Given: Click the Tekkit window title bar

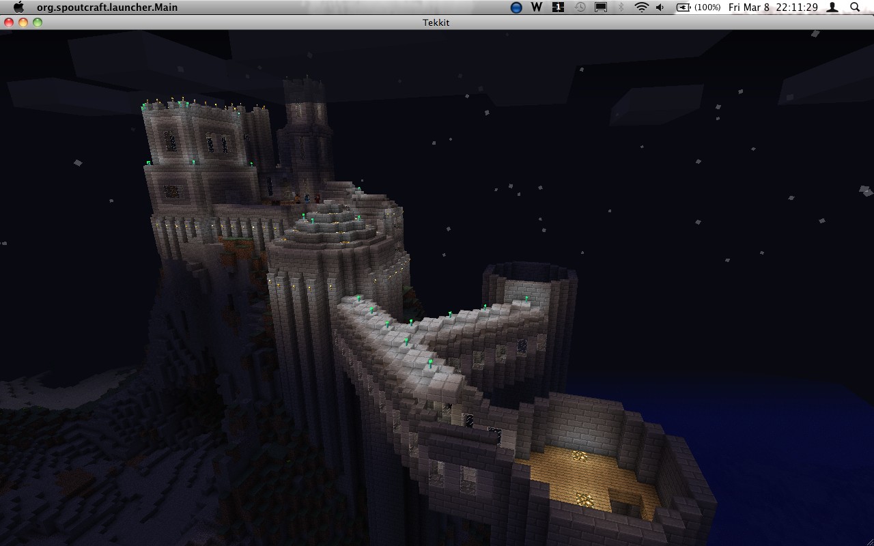Looking at the screenshot, I should 436,22.
